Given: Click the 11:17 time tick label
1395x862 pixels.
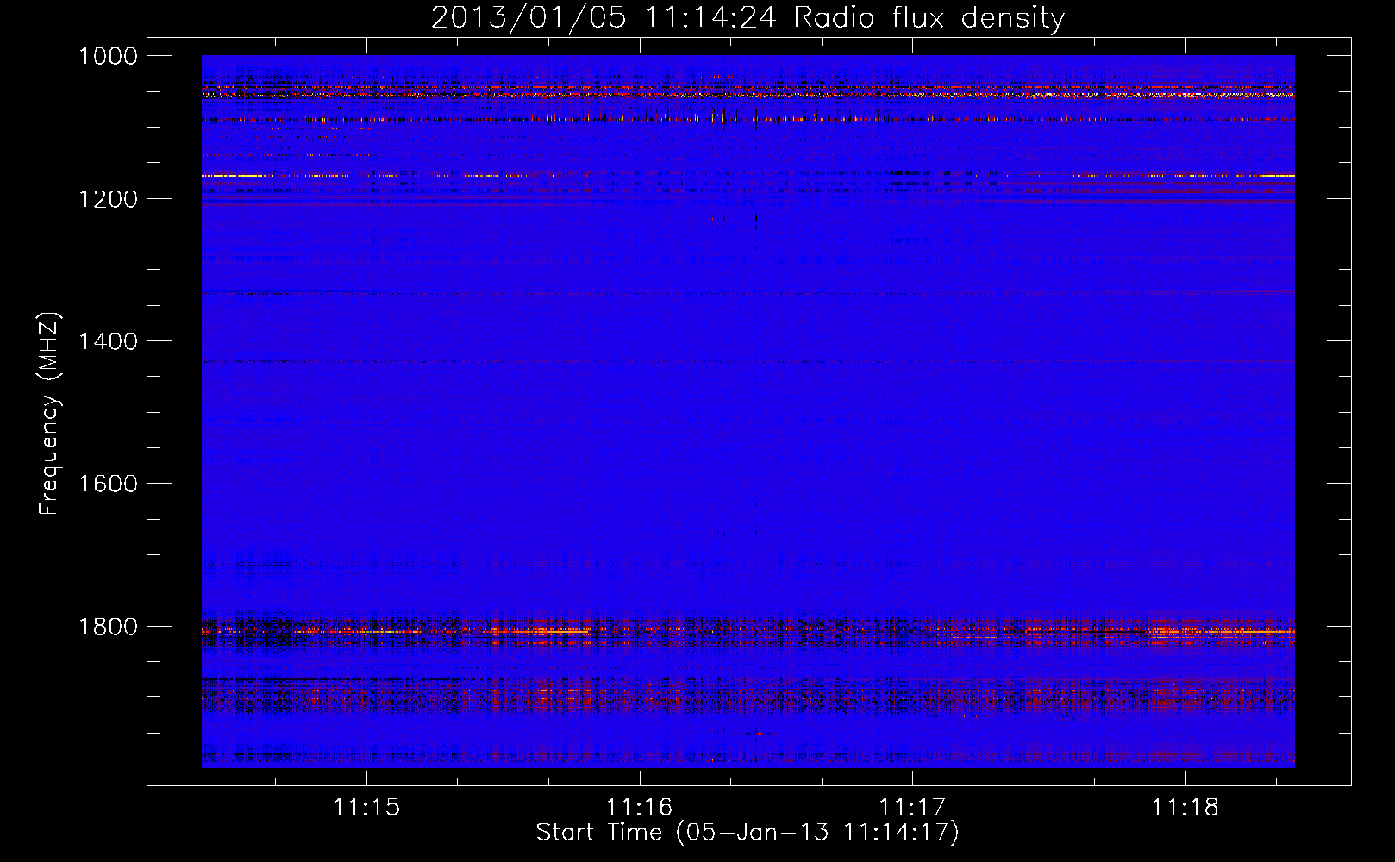Looking at the screenshot, I should [912, 808].
